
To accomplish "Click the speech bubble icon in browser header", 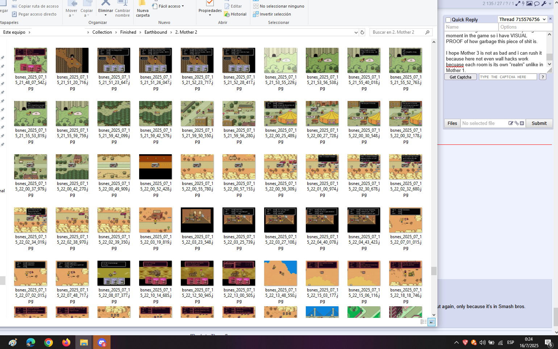I will click(x=537, y=4).
